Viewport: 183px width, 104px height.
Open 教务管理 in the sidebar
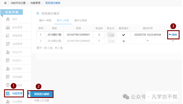[17, 28]
